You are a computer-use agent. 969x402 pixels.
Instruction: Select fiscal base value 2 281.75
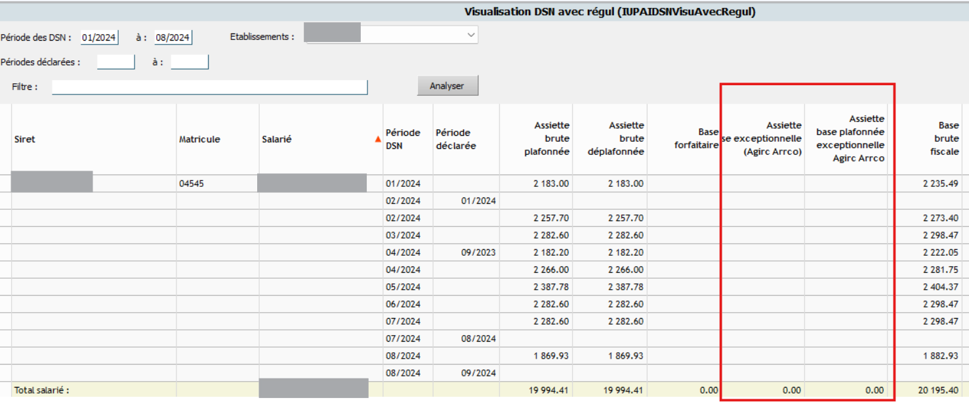[941, 270]
